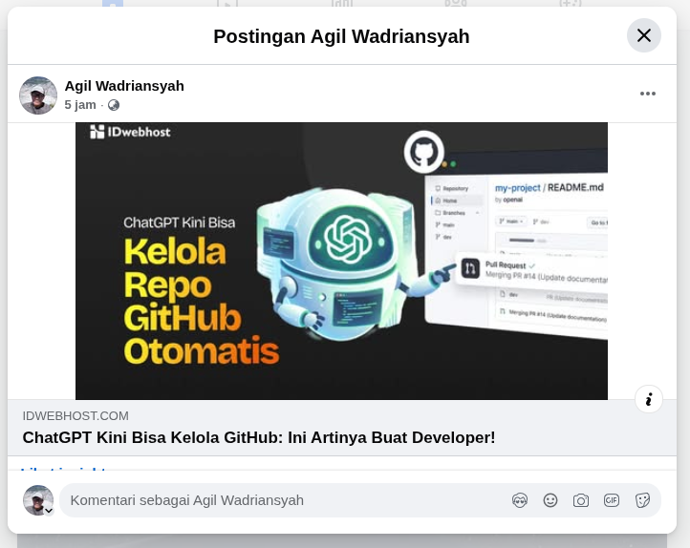Open the '5 jam' post timestamp
This screenshot has height=548, width=690.
point(80,105)
